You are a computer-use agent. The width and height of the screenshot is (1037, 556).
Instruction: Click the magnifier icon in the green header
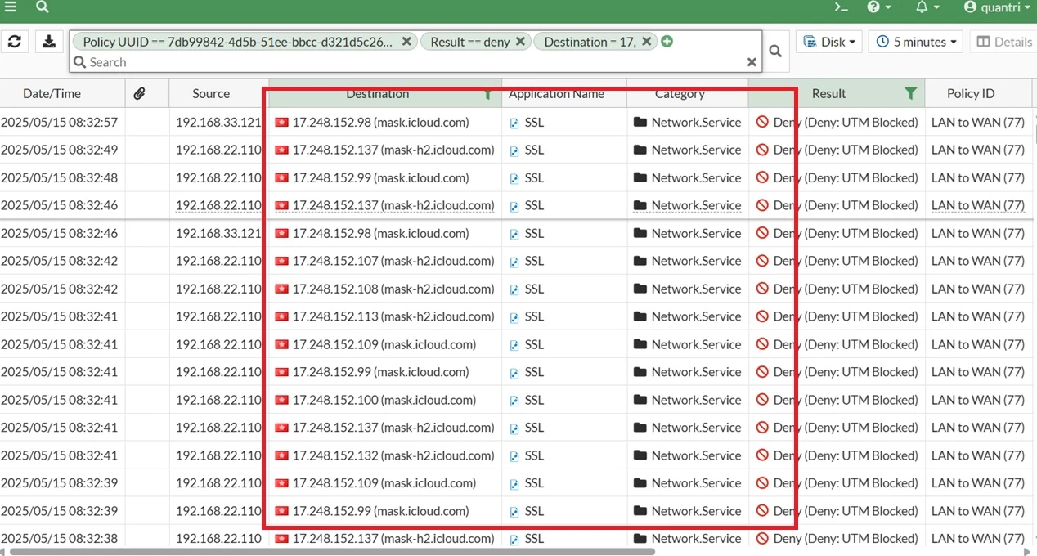(x=43, y=7)
